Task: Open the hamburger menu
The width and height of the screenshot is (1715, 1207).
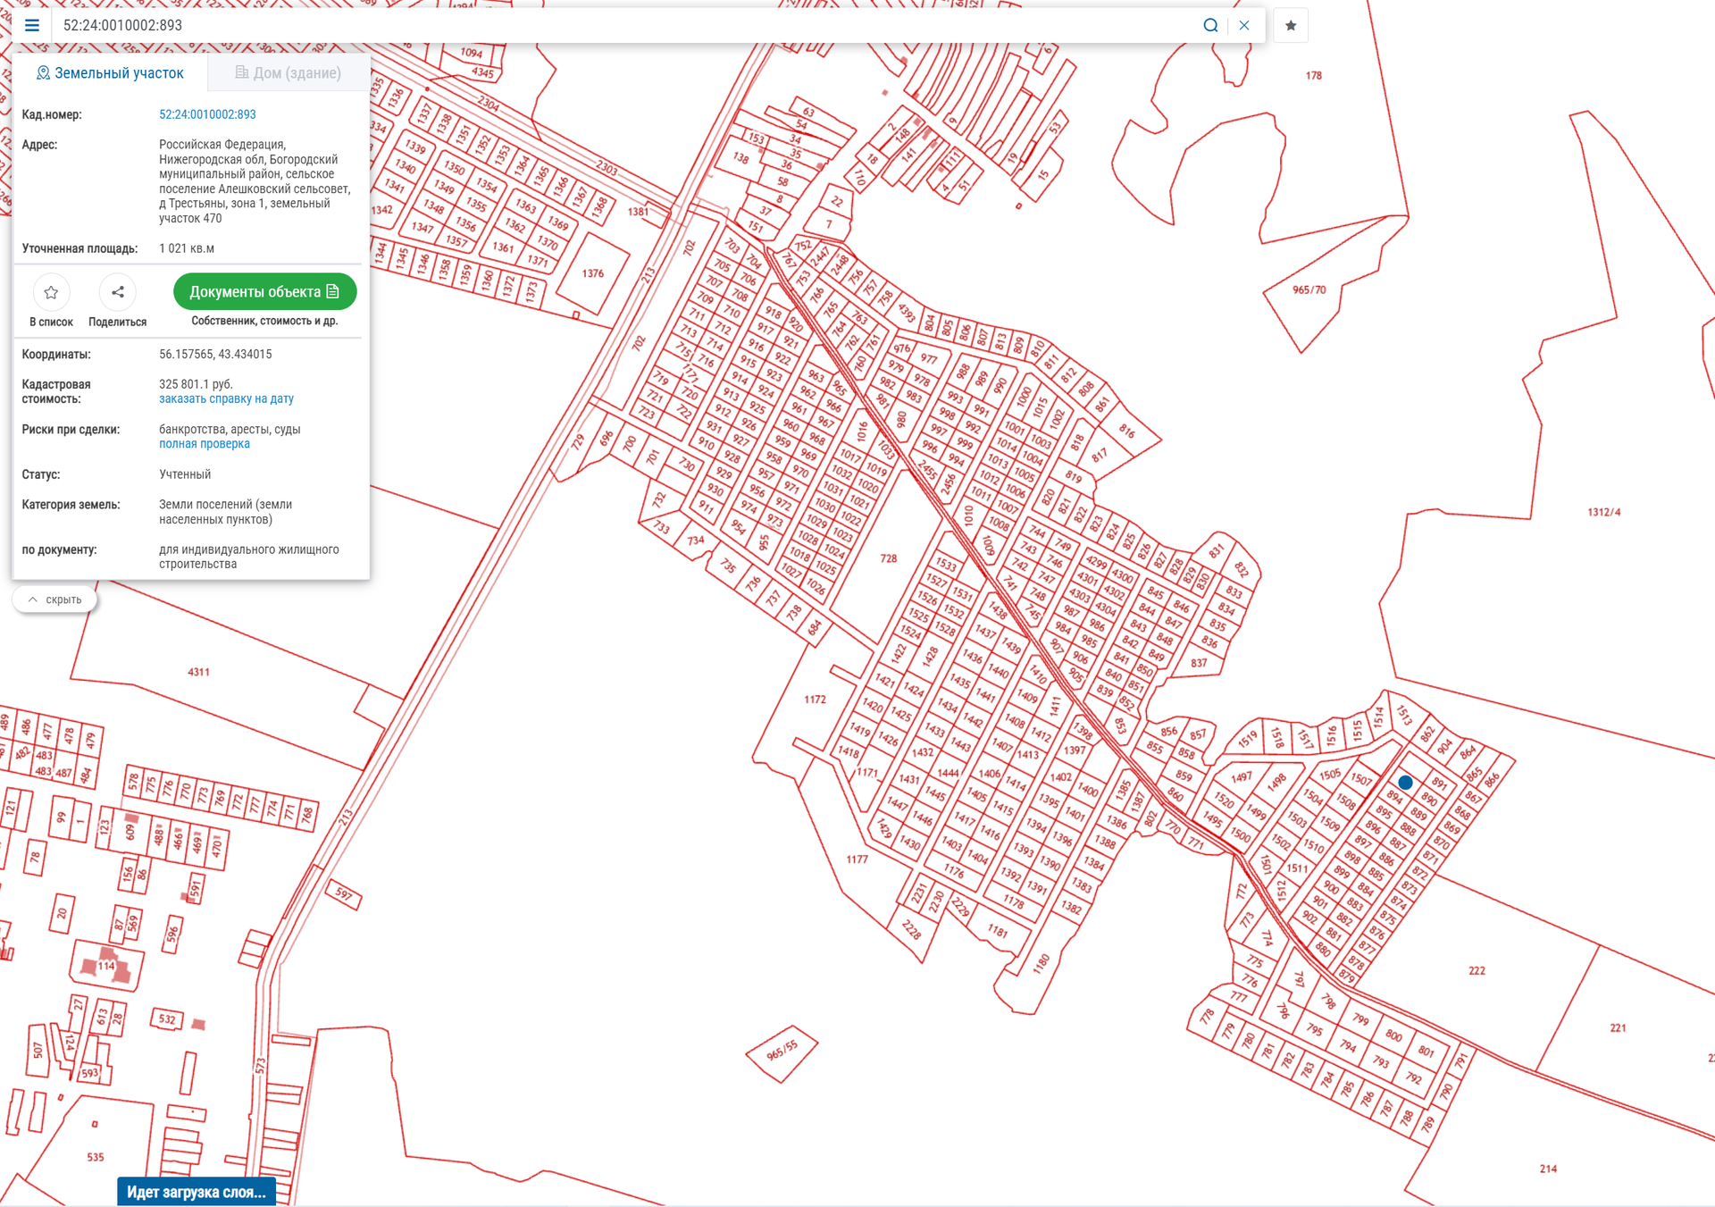Action: click(32, 25)
